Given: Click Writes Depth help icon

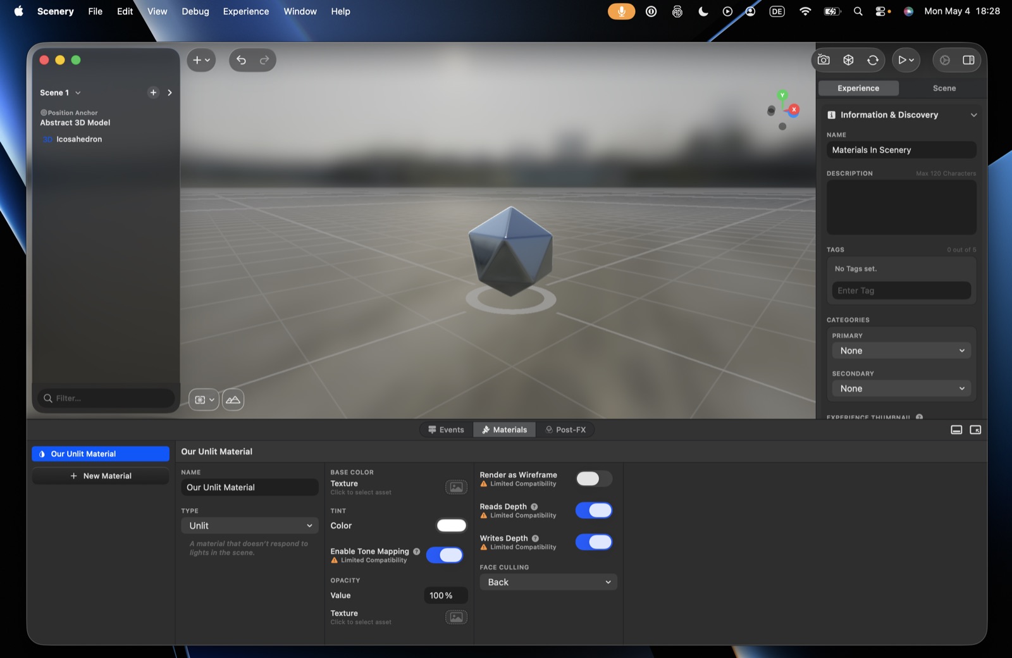Looking at the screenshot, I should click(535, 538).
